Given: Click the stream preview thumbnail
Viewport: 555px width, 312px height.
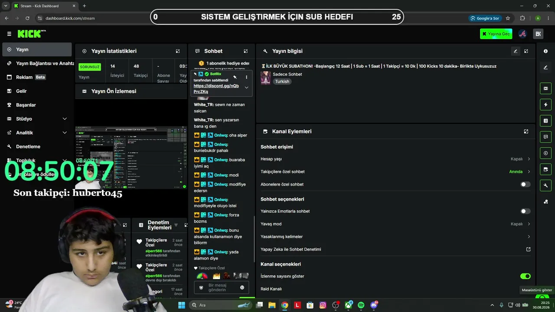Looking at the screenshot, I should 131,158.
